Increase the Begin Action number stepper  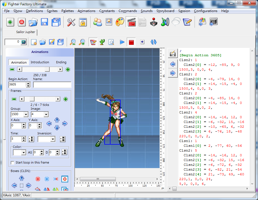[28, 83]
